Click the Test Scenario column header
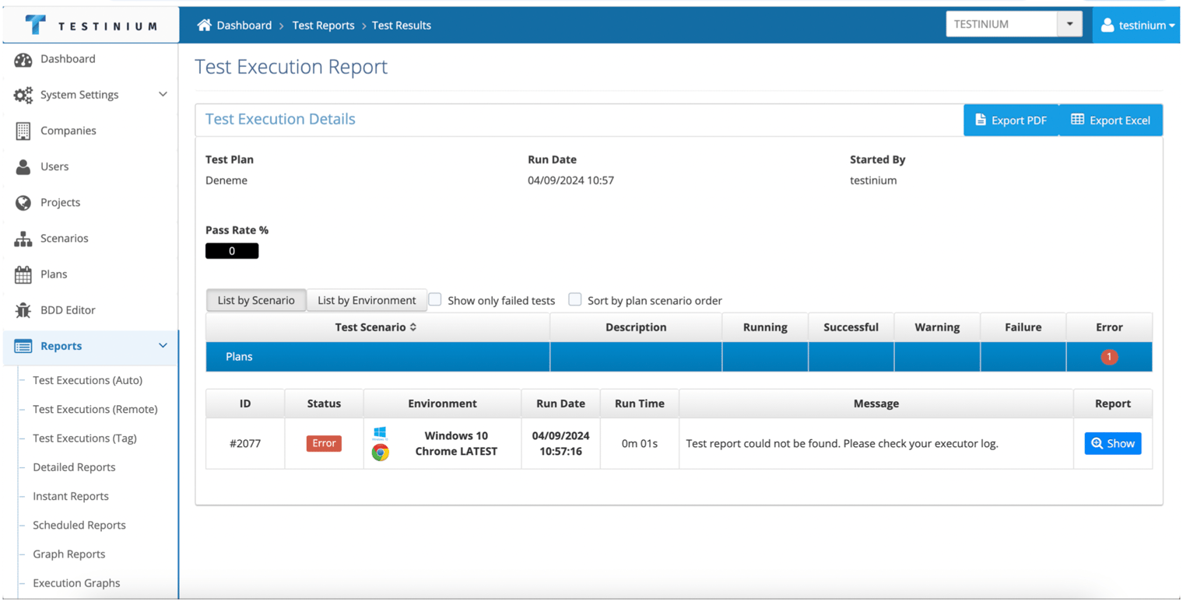1183x601 pixels. 377,327
